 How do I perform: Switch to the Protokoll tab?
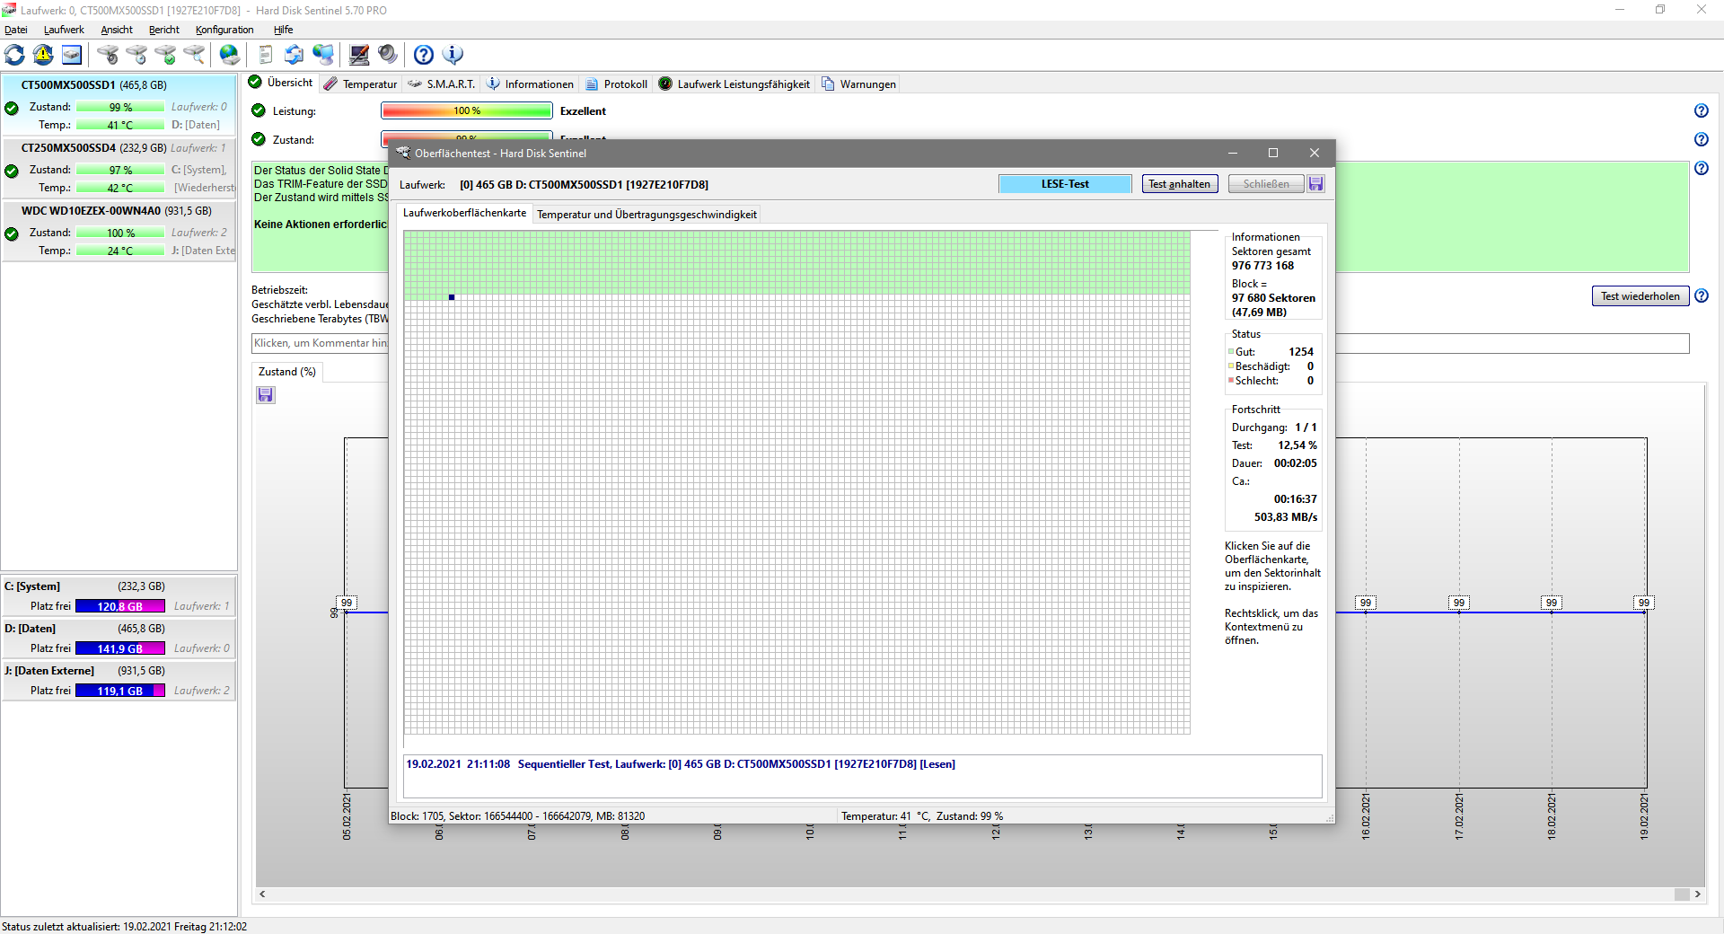coord(616,84)
